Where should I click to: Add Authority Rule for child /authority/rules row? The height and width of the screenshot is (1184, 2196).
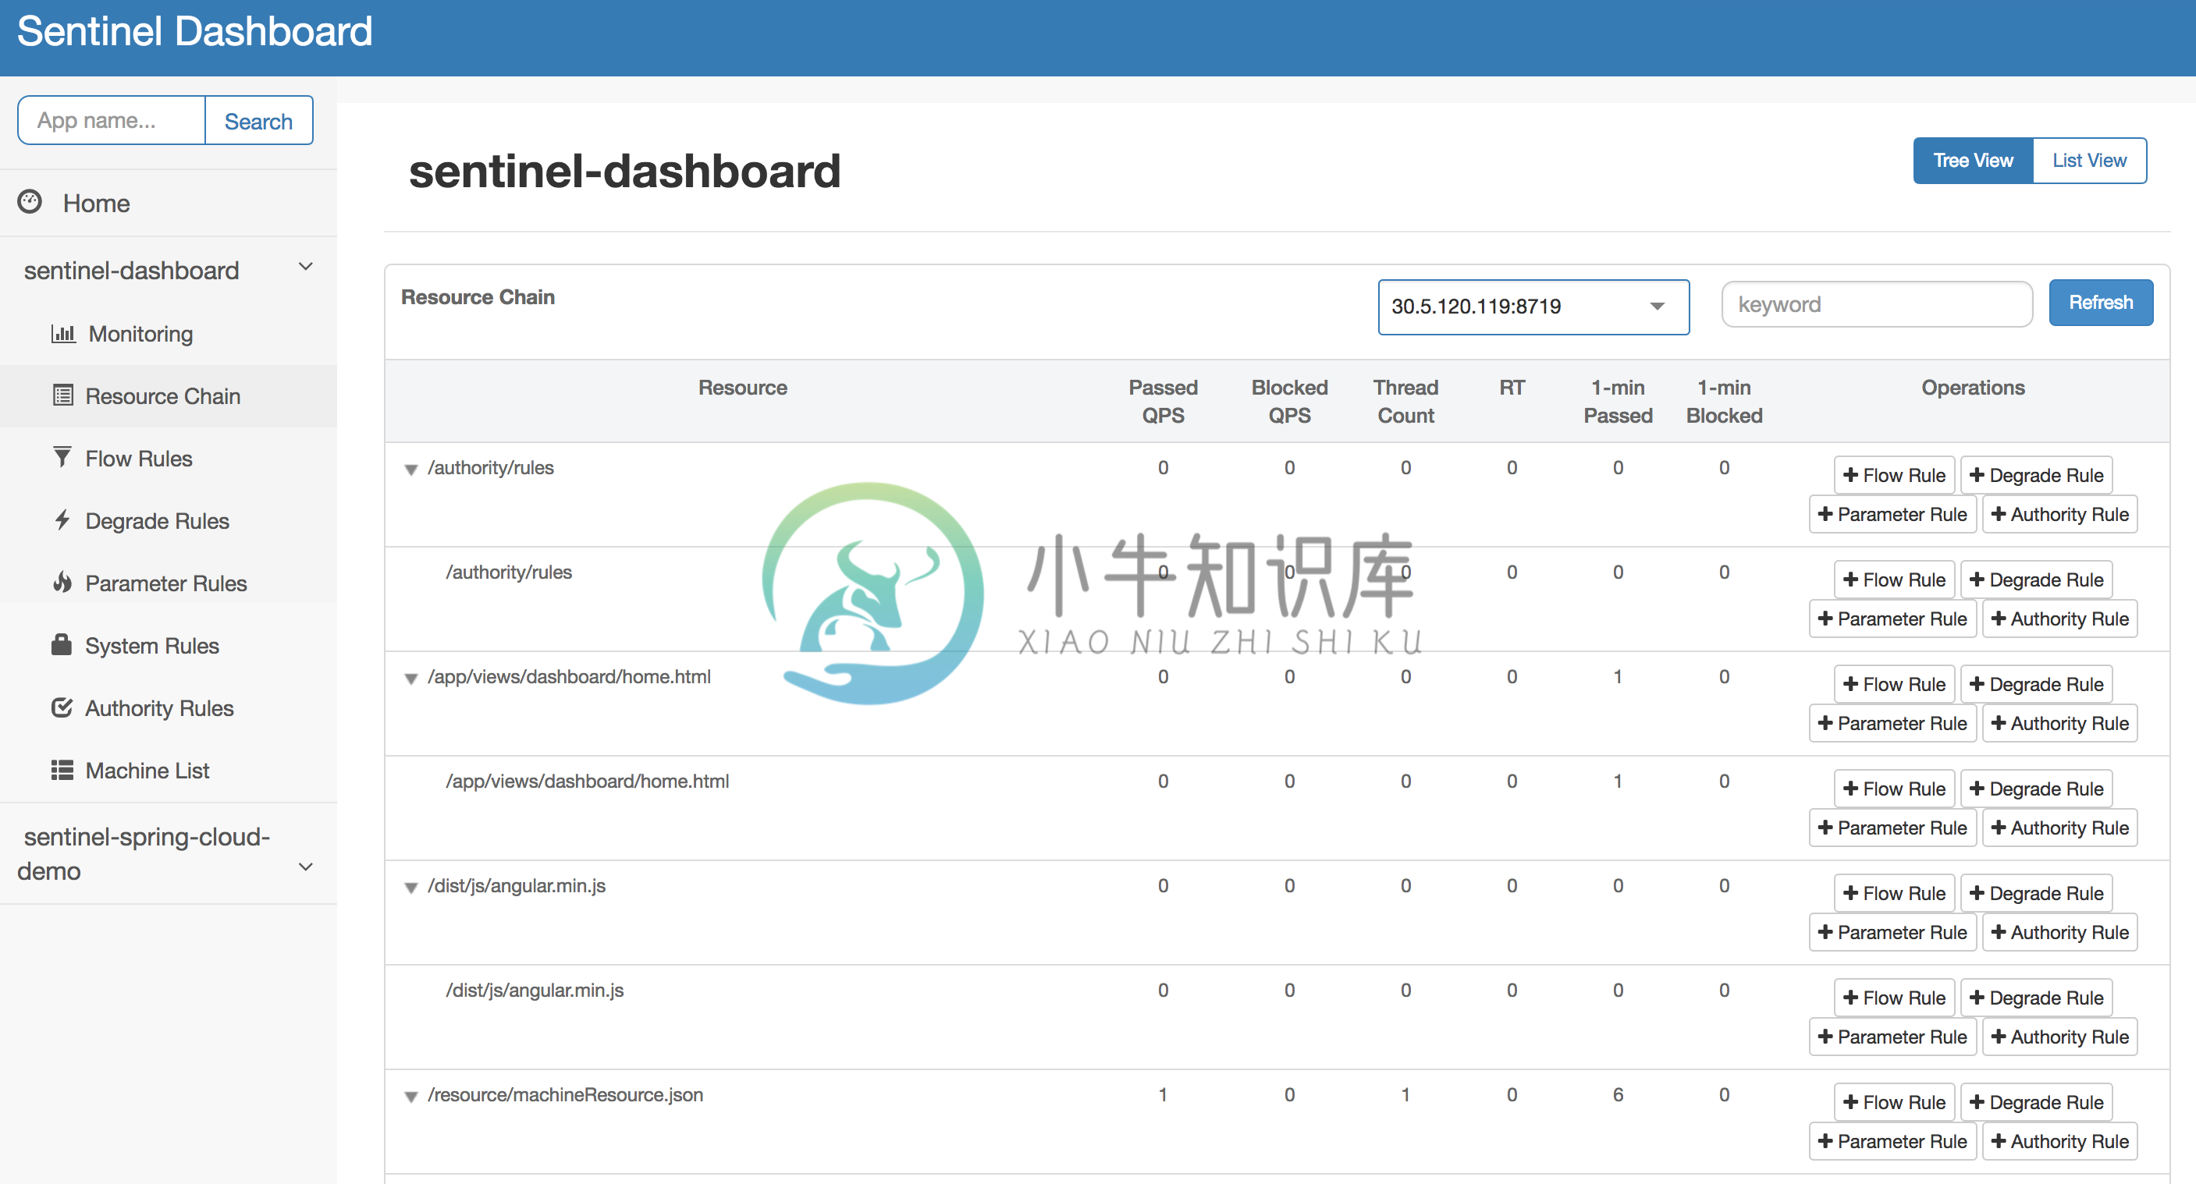click(2059, 619)
